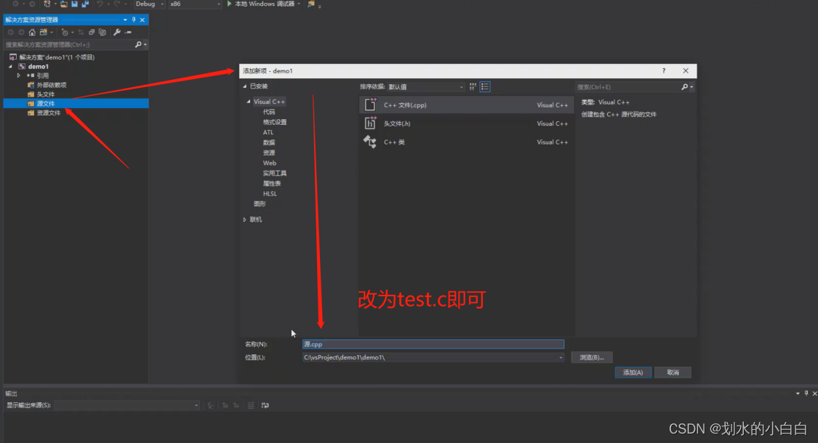Click the 名称 file name input field
The width and height of the screenshot is (818, 443).
coord(433,344)
